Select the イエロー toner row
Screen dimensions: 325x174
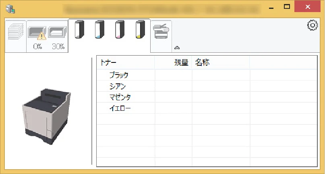coord(207,108)
